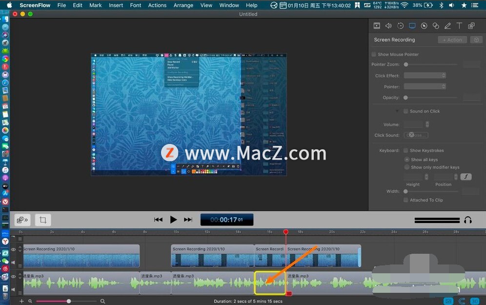Open the Callout inspector tab
The width and height of the screenshot is (486, 305).
[424, 26]
